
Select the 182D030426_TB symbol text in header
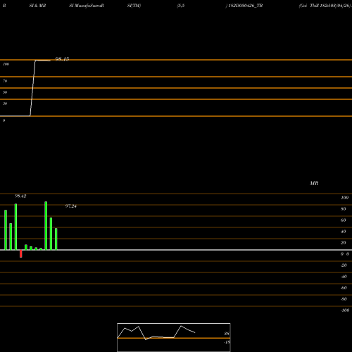246,6
